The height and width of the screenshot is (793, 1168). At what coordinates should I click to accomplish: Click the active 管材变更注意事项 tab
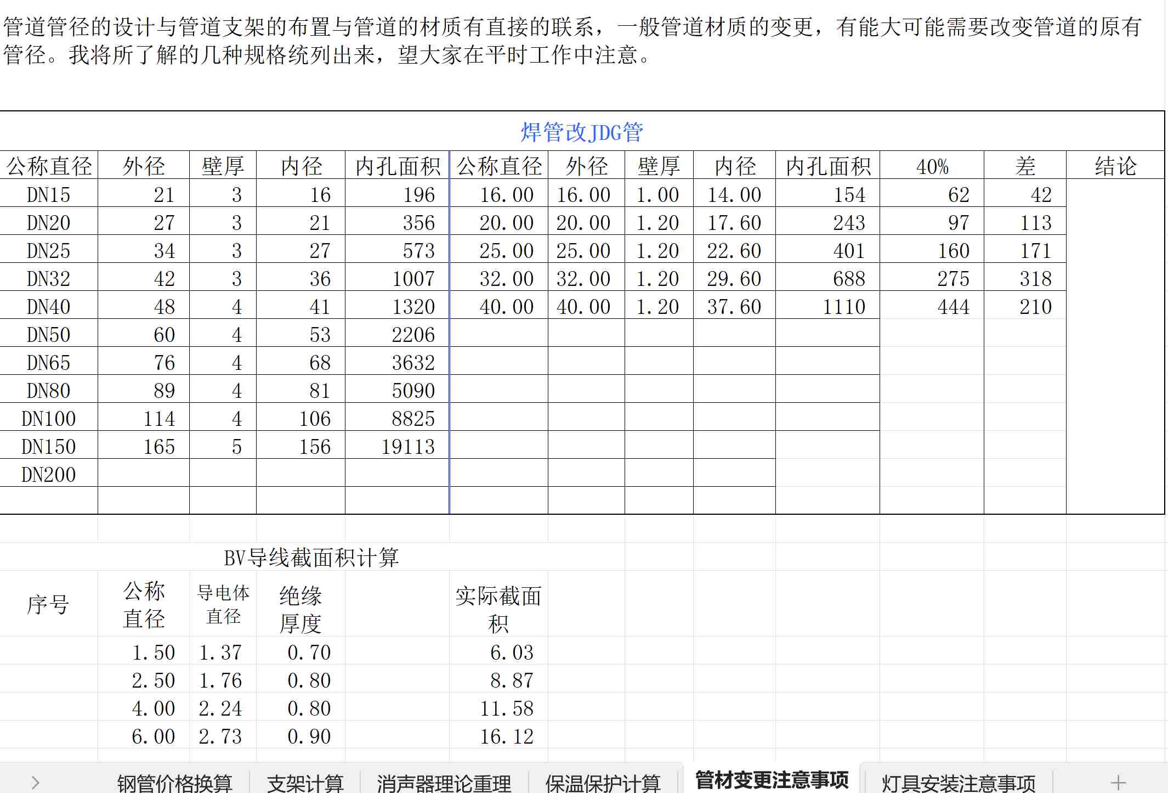pyautogui.click(x=772, y=780)
